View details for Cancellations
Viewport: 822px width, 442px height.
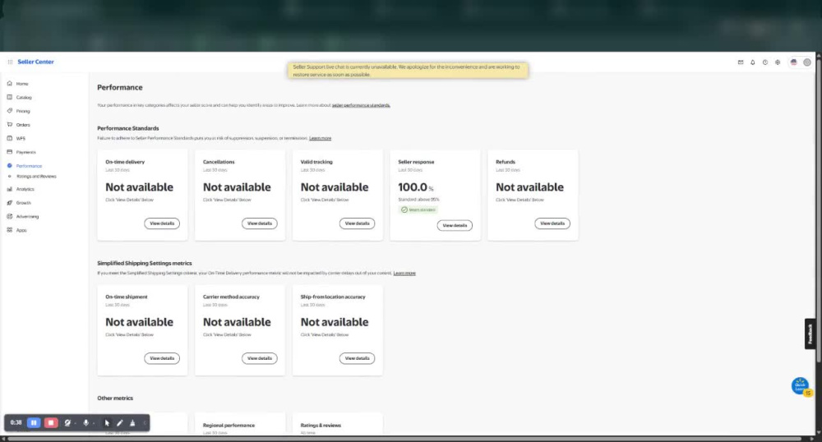click(260, 223)
